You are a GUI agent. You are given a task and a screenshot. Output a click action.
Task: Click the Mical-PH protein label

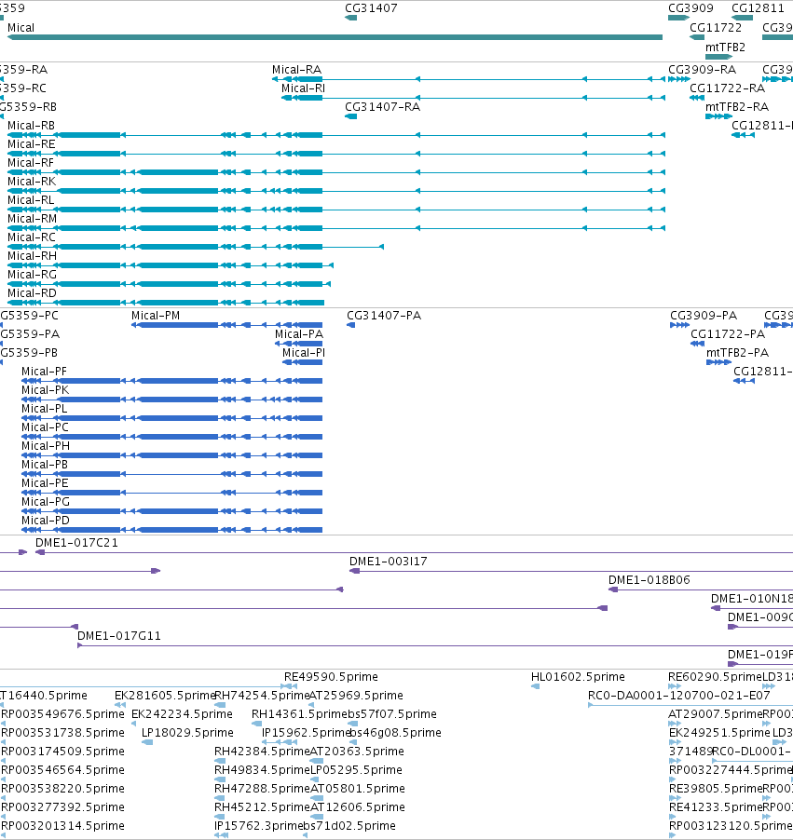pyautogui.click(x=46, y=446)
